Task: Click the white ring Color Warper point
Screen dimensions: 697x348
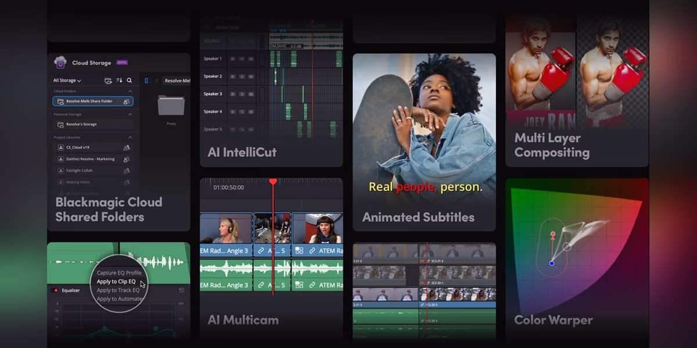Action: click(567, 246)
